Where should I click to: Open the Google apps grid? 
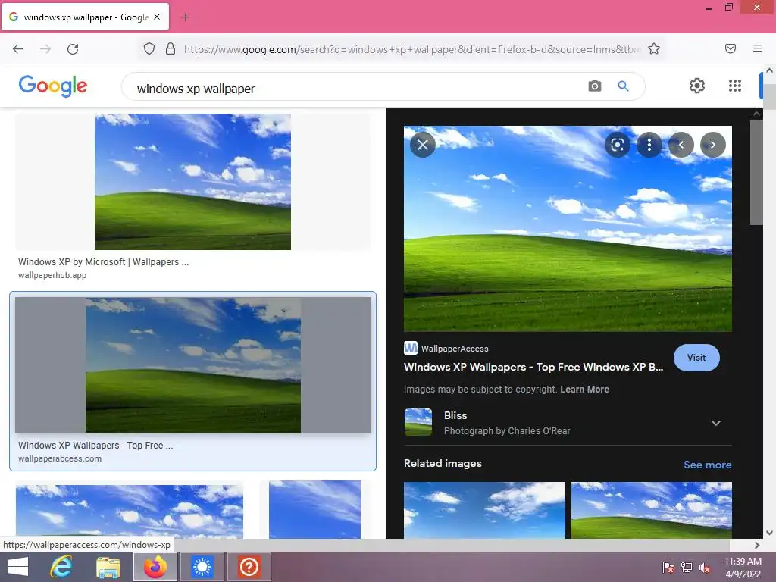pos(735,86)
